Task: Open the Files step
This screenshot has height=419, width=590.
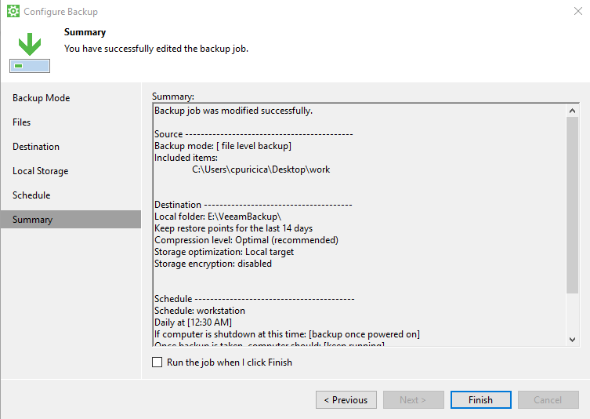Action: (71, 122)
